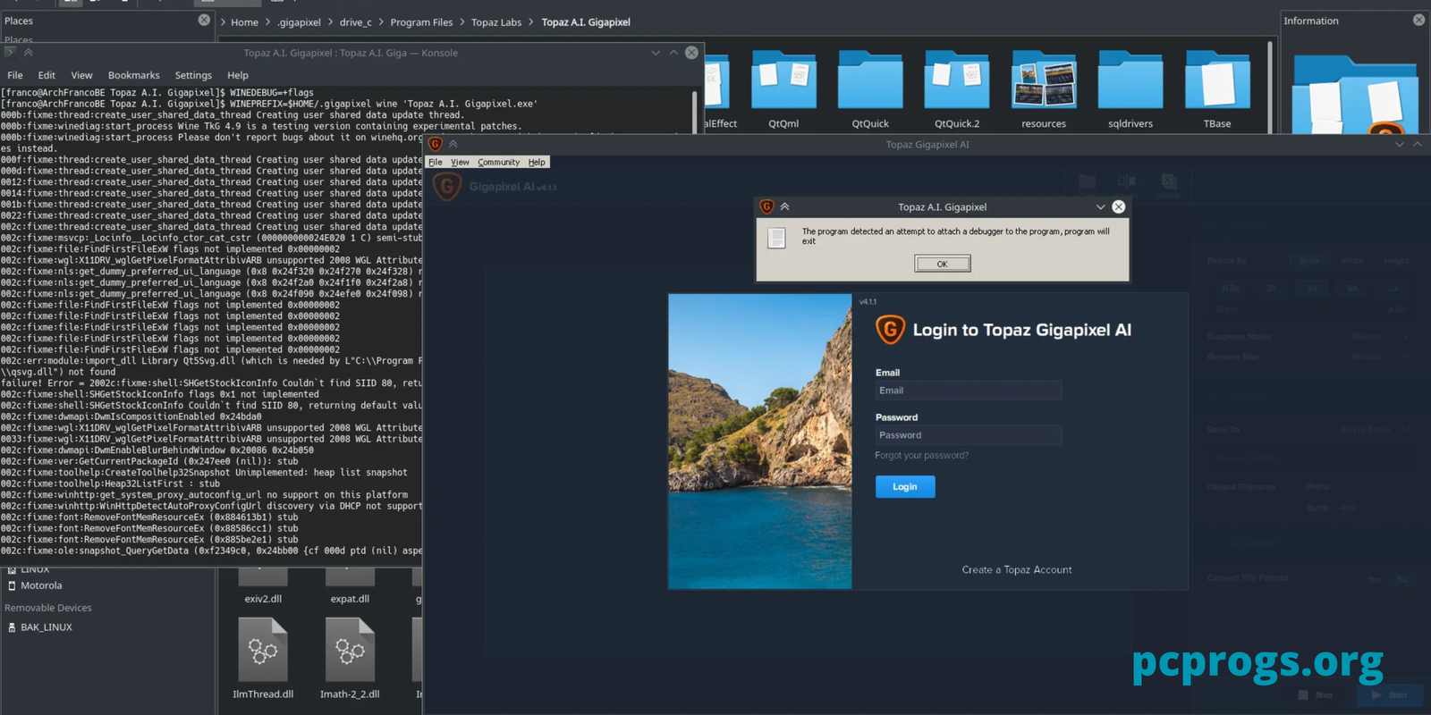
Task: Choose the dimmed 2x scale option
Action: pos(1271,289)
